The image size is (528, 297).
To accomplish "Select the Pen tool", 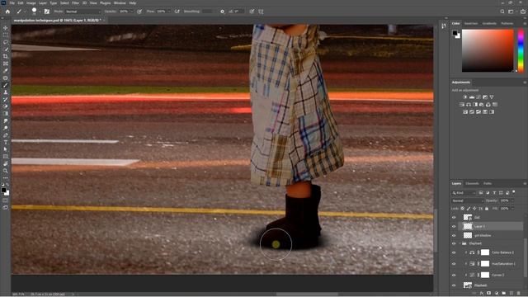I will [x=6, y=135].
